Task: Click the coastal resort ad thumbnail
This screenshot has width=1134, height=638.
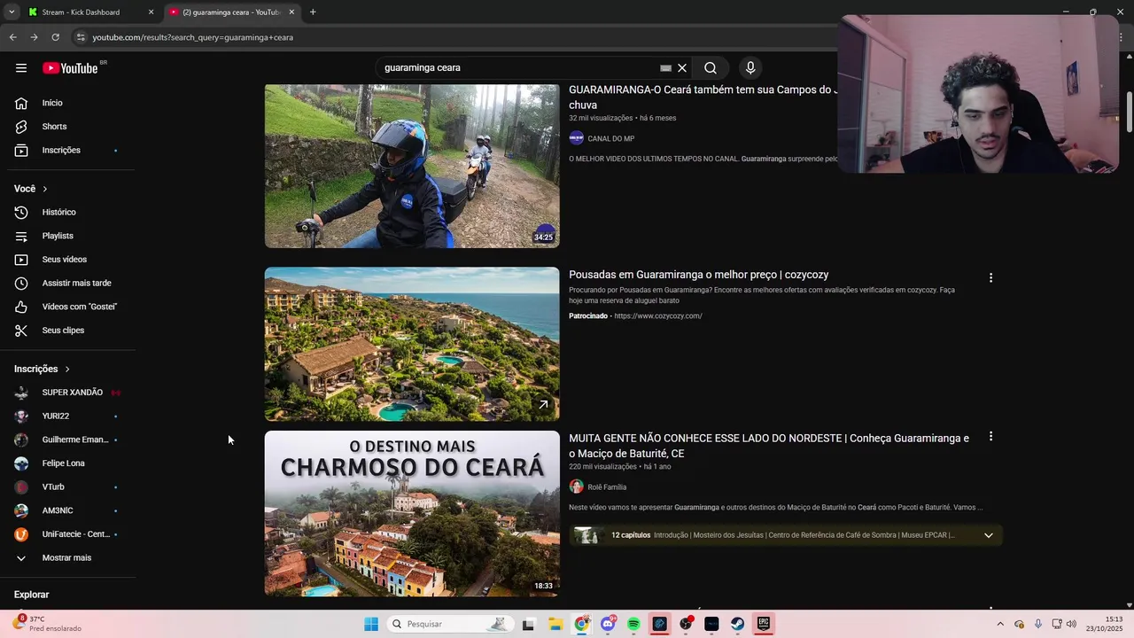Action: (x=412, y=344)
